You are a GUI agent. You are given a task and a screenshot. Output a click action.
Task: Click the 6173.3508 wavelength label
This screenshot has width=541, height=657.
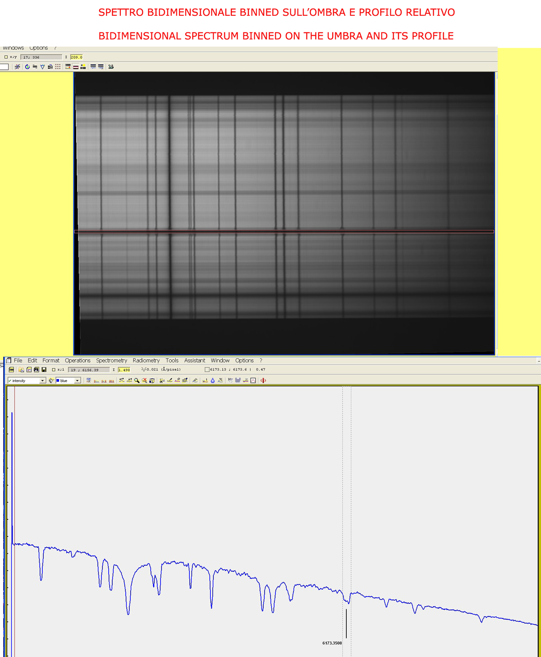[x=332, y=643]
